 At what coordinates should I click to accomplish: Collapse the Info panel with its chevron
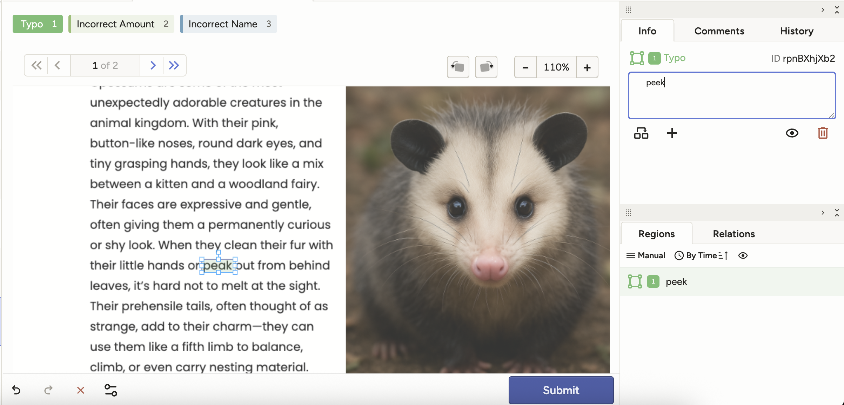pos(837,10)
